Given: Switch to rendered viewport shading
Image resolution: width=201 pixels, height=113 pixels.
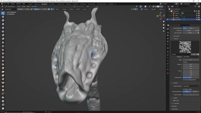Looking at the screenshot, I should [x=162, y=6].
